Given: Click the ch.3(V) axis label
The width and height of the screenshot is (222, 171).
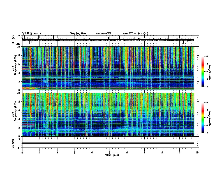Looking at the screenshot, I should pyautogui.click(x=13, y=143).
